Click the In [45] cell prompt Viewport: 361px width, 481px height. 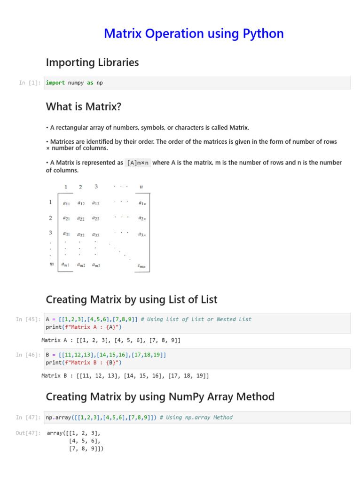[x=28, y=319]
